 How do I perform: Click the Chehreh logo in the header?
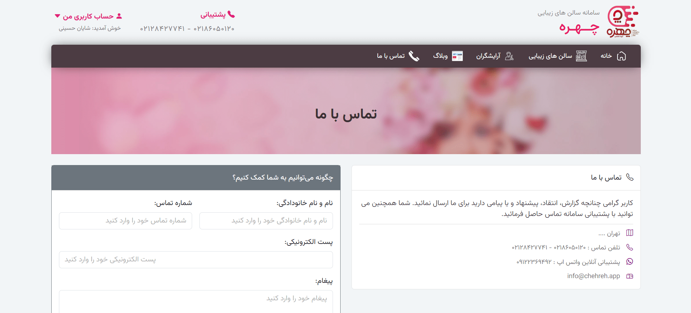(623, 21)
